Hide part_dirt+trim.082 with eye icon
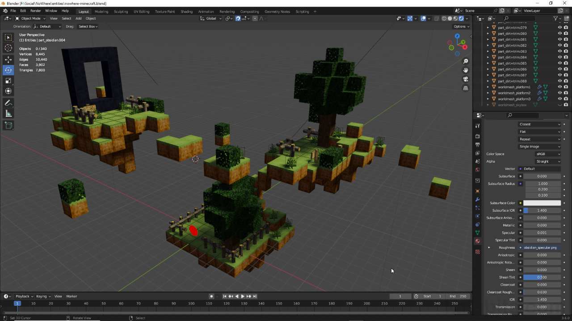 (559, 45)
